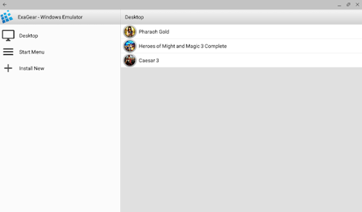The height and width of the screenshot is (212, 362).
Task: Close the ExaGear window
Action: click(x=357, y=5)
